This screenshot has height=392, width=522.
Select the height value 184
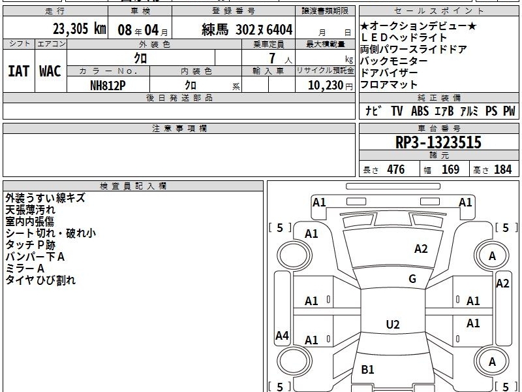click(502, 169)
